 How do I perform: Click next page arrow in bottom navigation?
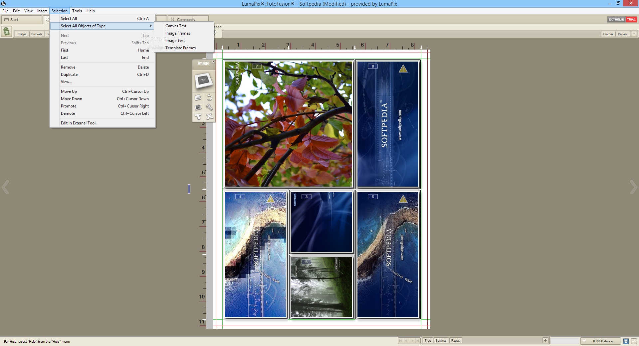click(x=412, y=341)
